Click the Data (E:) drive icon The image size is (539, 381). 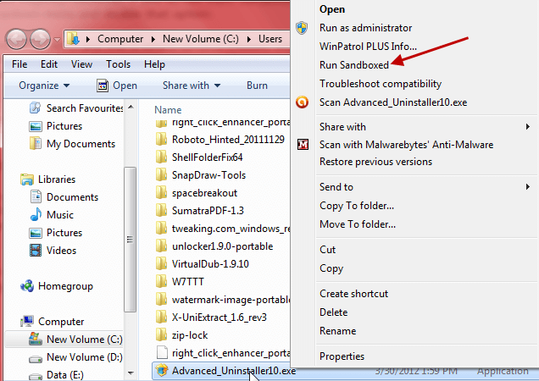point(36,377)
